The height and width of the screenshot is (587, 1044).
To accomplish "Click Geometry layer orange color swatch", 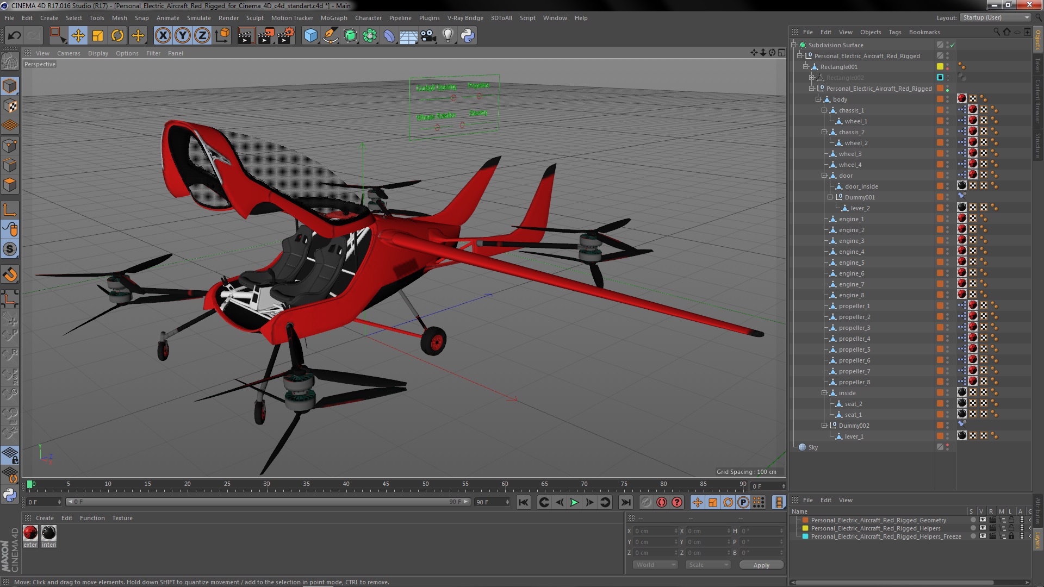I will click(x=805, y=520).
